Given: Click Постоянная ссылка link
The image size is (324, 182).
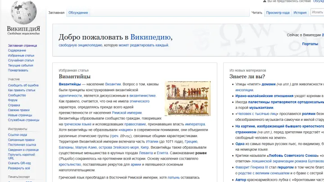Looking at the screenshot, I should click(22, 145).
